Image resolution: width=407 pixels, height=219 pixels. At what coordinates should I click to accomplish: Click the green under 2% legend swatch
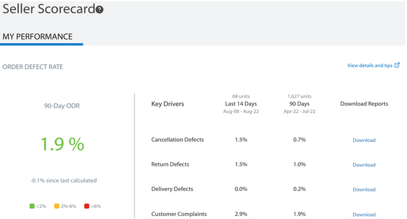tap(32, 206)
